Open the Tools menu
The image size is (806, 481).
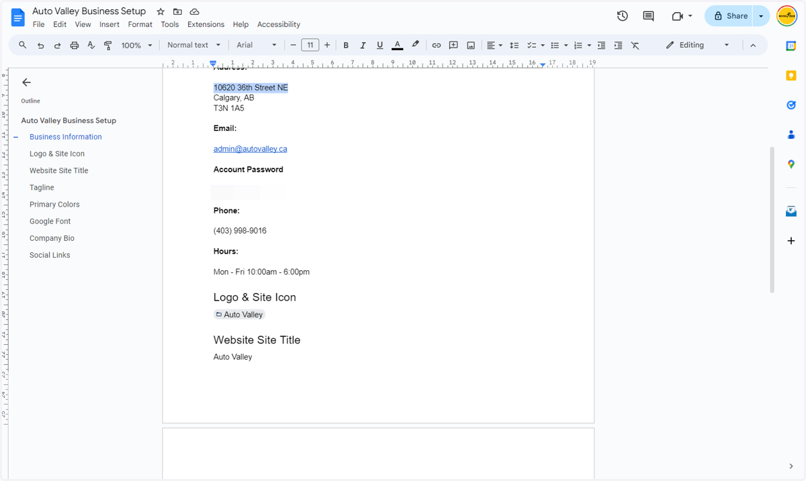170,24
